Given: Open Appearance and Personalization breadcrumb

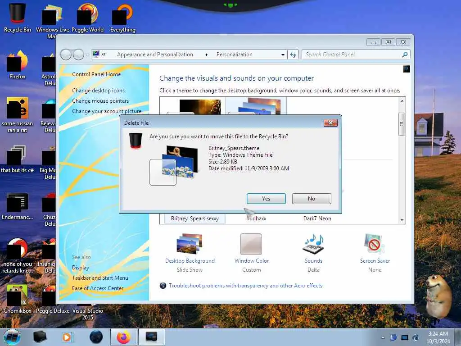Looking at the screenshot, I should [x=155, y=55].
